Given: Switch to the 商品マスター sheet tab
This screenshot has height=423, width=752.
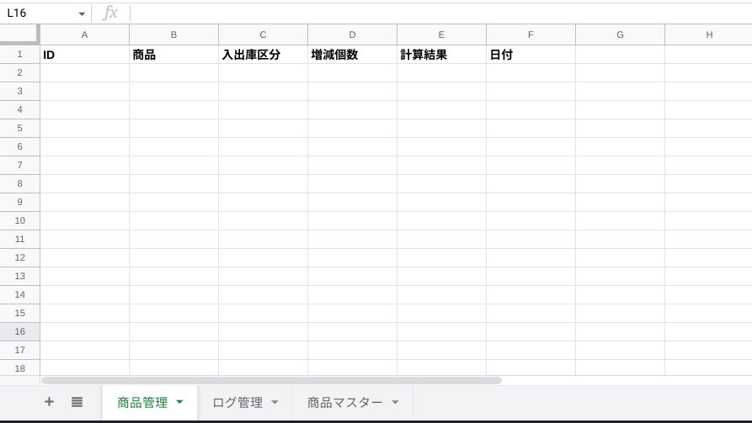Looking at the screenshot, I should [344, 403].
